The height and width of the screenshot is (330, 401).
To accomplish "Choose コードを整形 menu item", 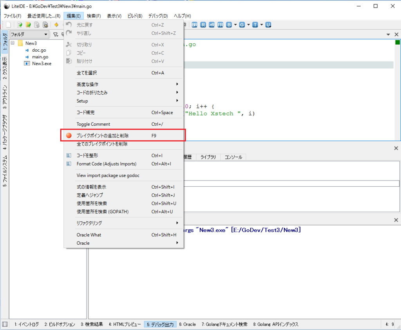I will pyautogui.click(x=124, y=155).
